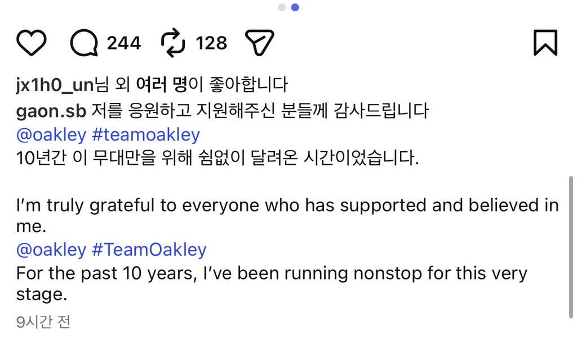The image size is (577, 352).
Task: Click the English line "For the past 10 years"
Action: click(270, 274)
